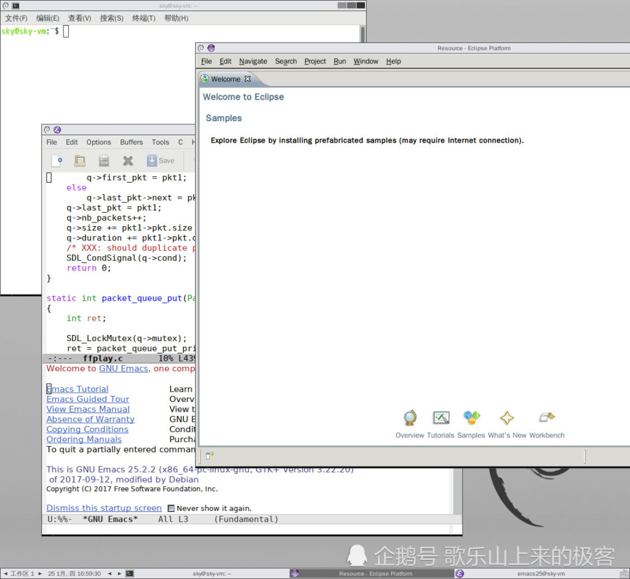Open the What's New star icon

click(x=507, y=418)
